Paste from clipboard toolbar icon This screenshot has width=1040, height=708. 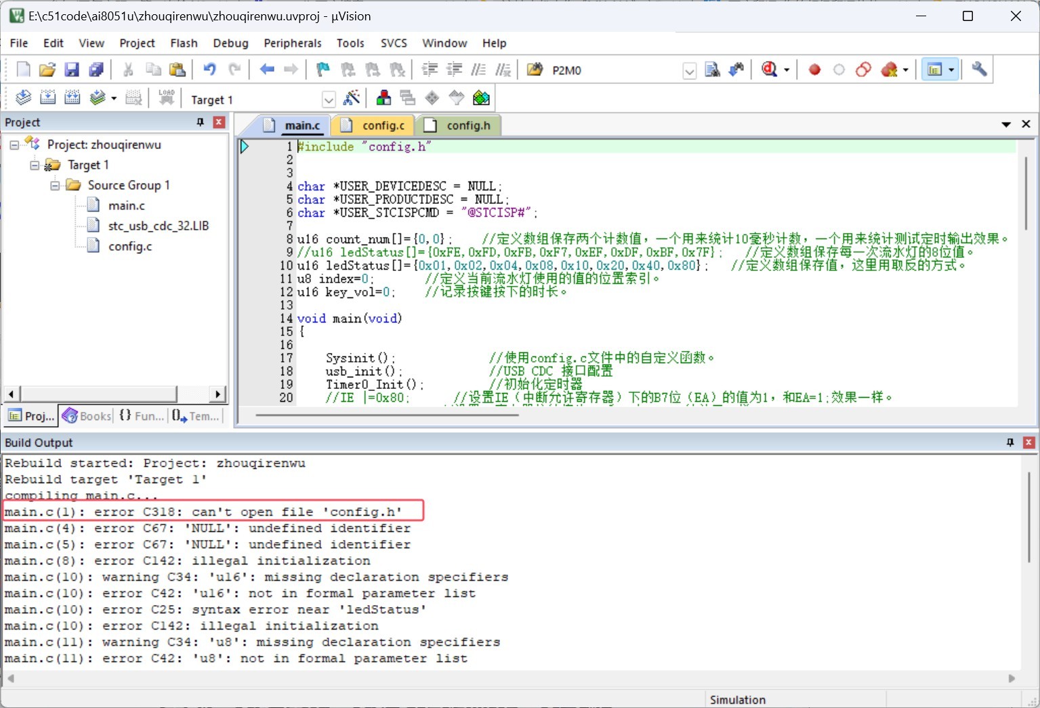point(178,70)
